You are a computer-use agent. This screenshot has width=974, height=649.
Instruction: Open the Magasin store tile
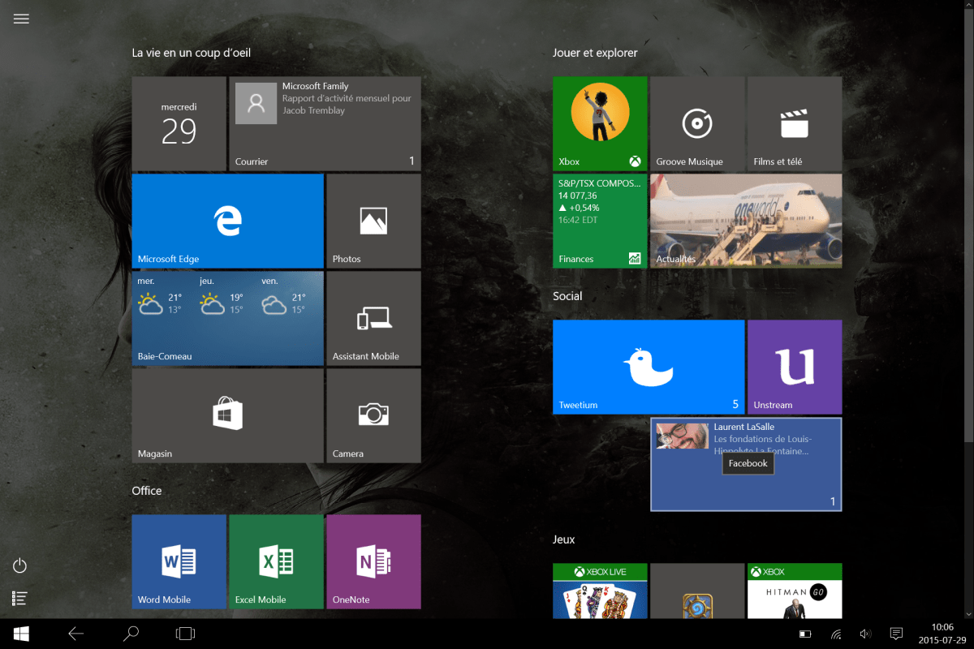(227, 415)
